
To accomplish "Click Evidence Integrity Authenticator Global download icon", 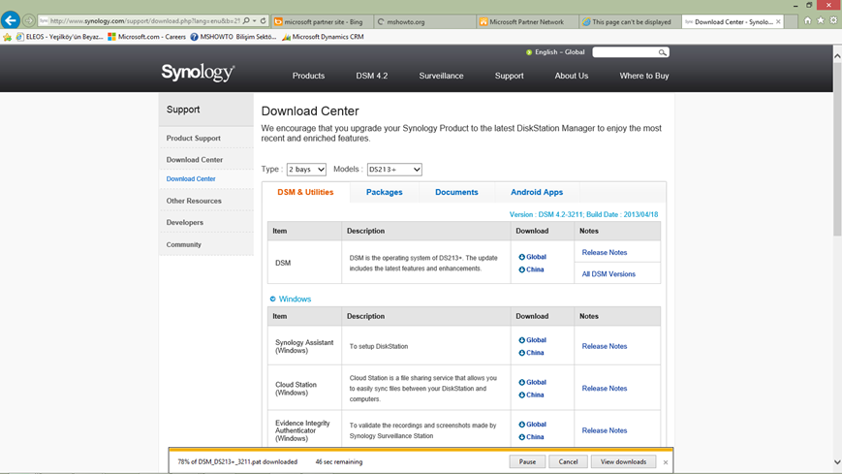I will click(521, 425).
